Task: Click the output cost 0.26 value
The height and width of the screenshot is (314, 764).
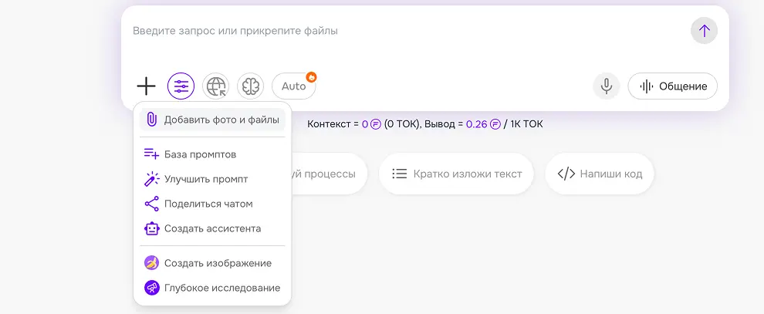Action: 476,124
